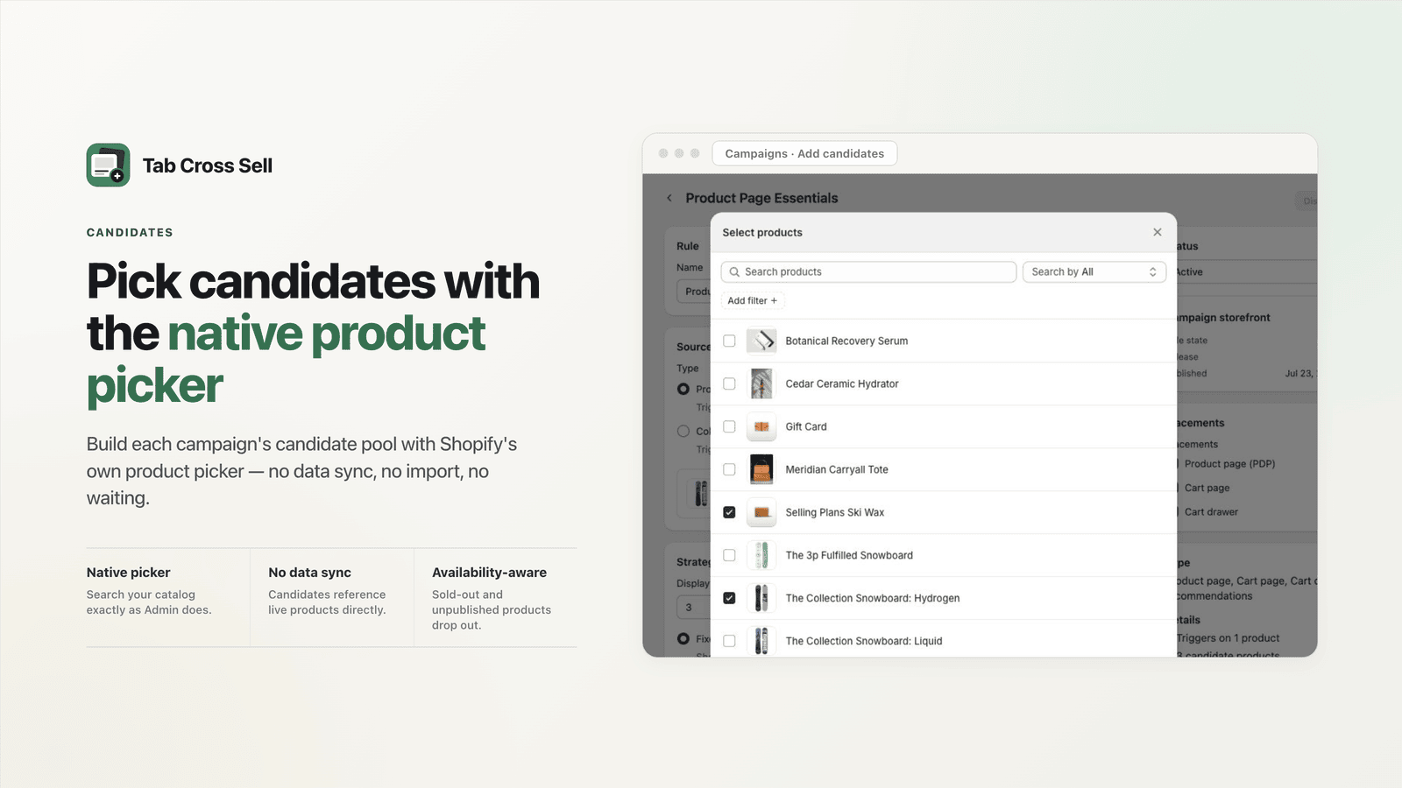1402x788 pixels.
Task: Click The Collection Snowboard: Liquid name
Action: 864,641
